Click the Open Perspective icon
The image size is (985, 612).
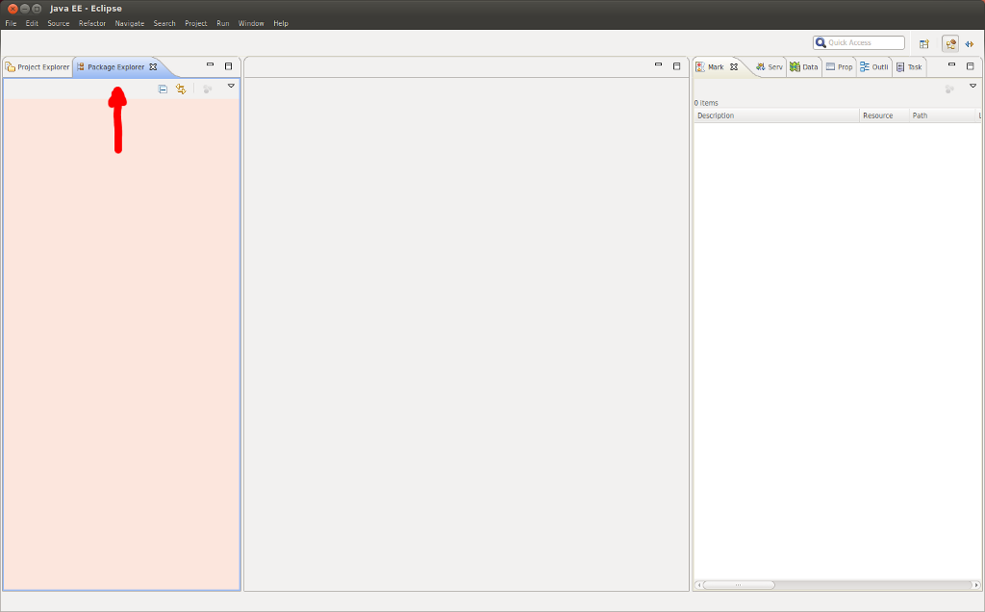click(x=923, y=43)
